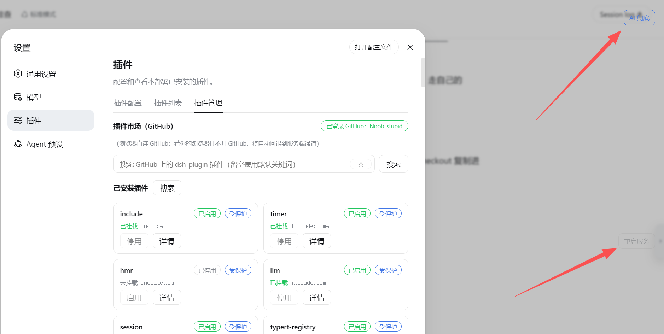Click 已启用 badge on include card

(x=207, y=213)
